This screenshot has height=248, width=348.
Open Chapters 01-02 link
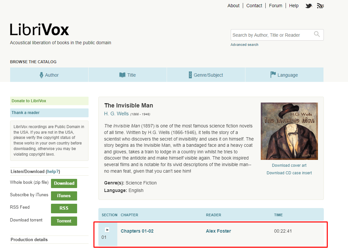tap(137, 231)
